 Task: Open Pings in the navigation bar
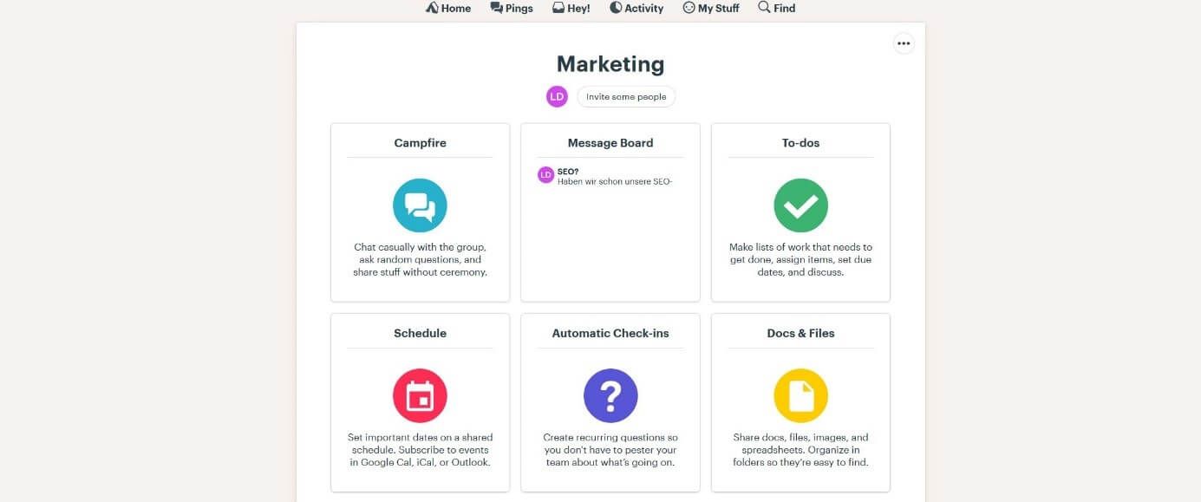(x=512, y=8)
